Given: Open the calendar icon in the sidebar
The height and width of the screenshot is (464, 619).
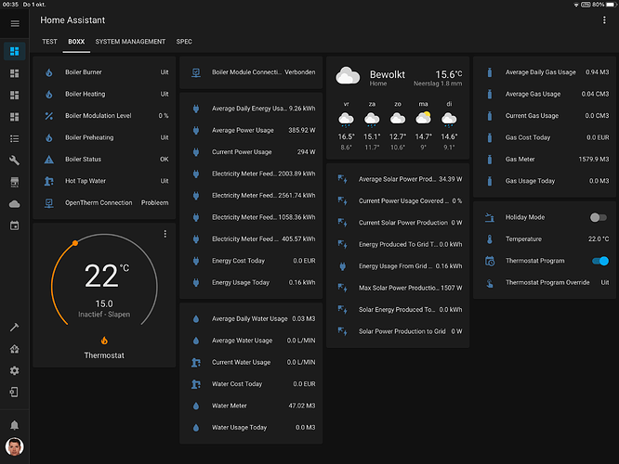Looking at the screenshot, I should (x=14, y=226).
